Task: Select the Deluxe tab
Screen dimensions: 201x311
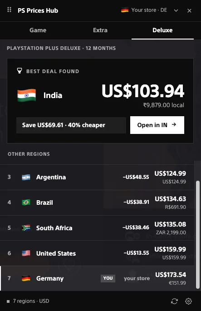Action: [x=162, y=30]
